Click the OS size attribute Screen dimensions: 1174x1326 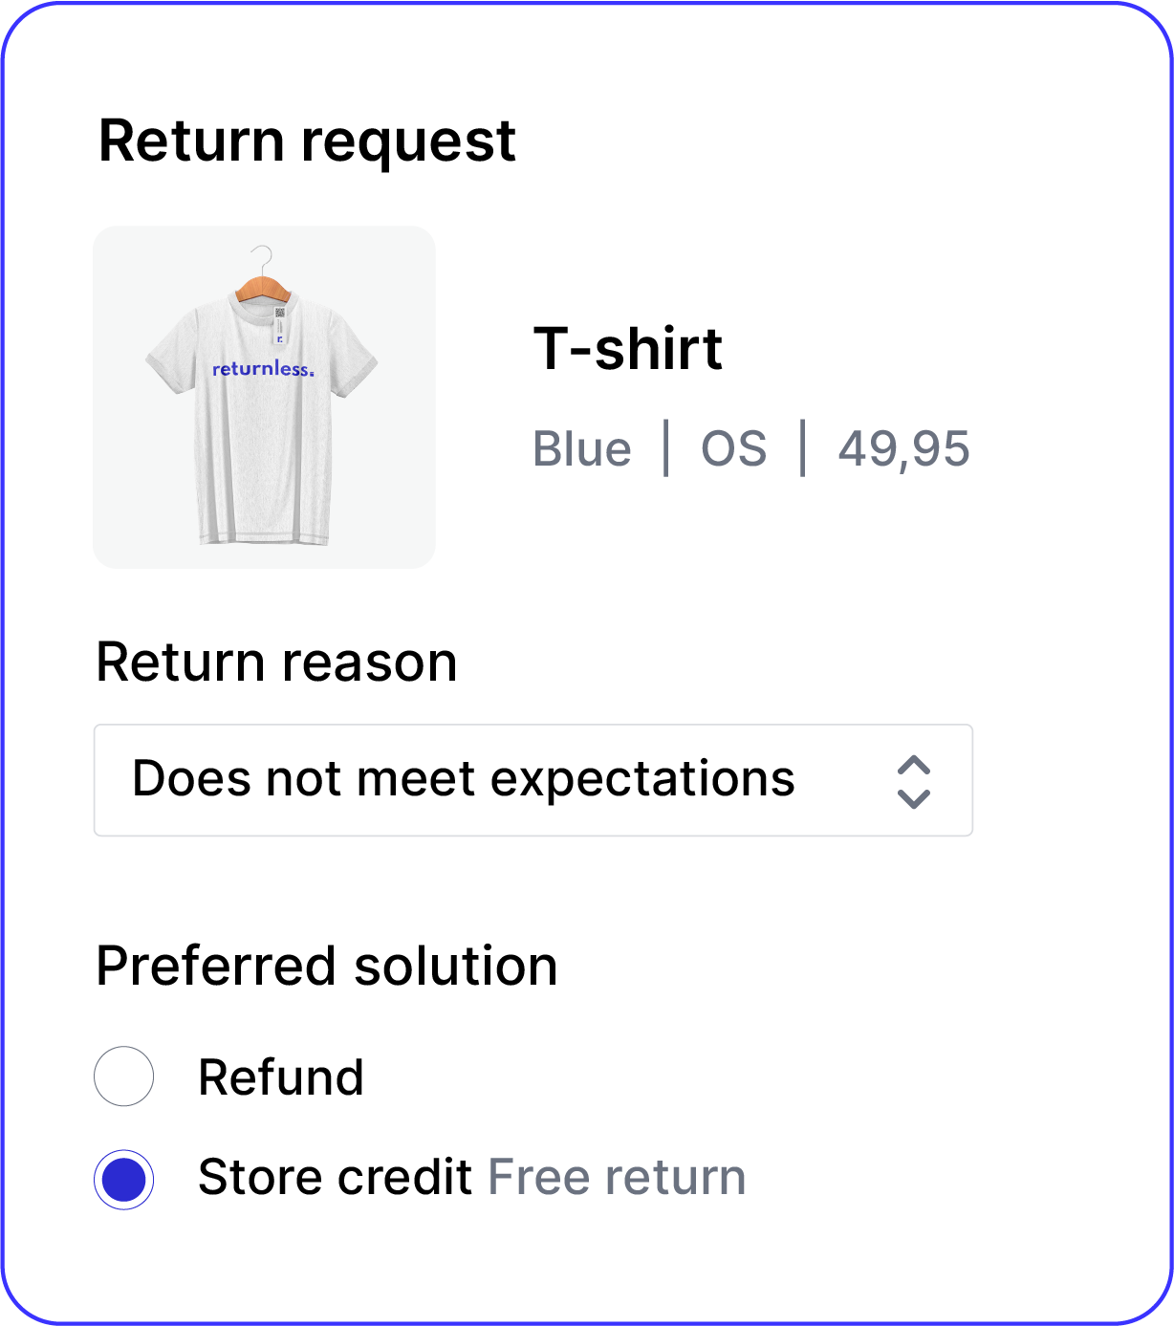pyautogui.click(x=733, y=449)
